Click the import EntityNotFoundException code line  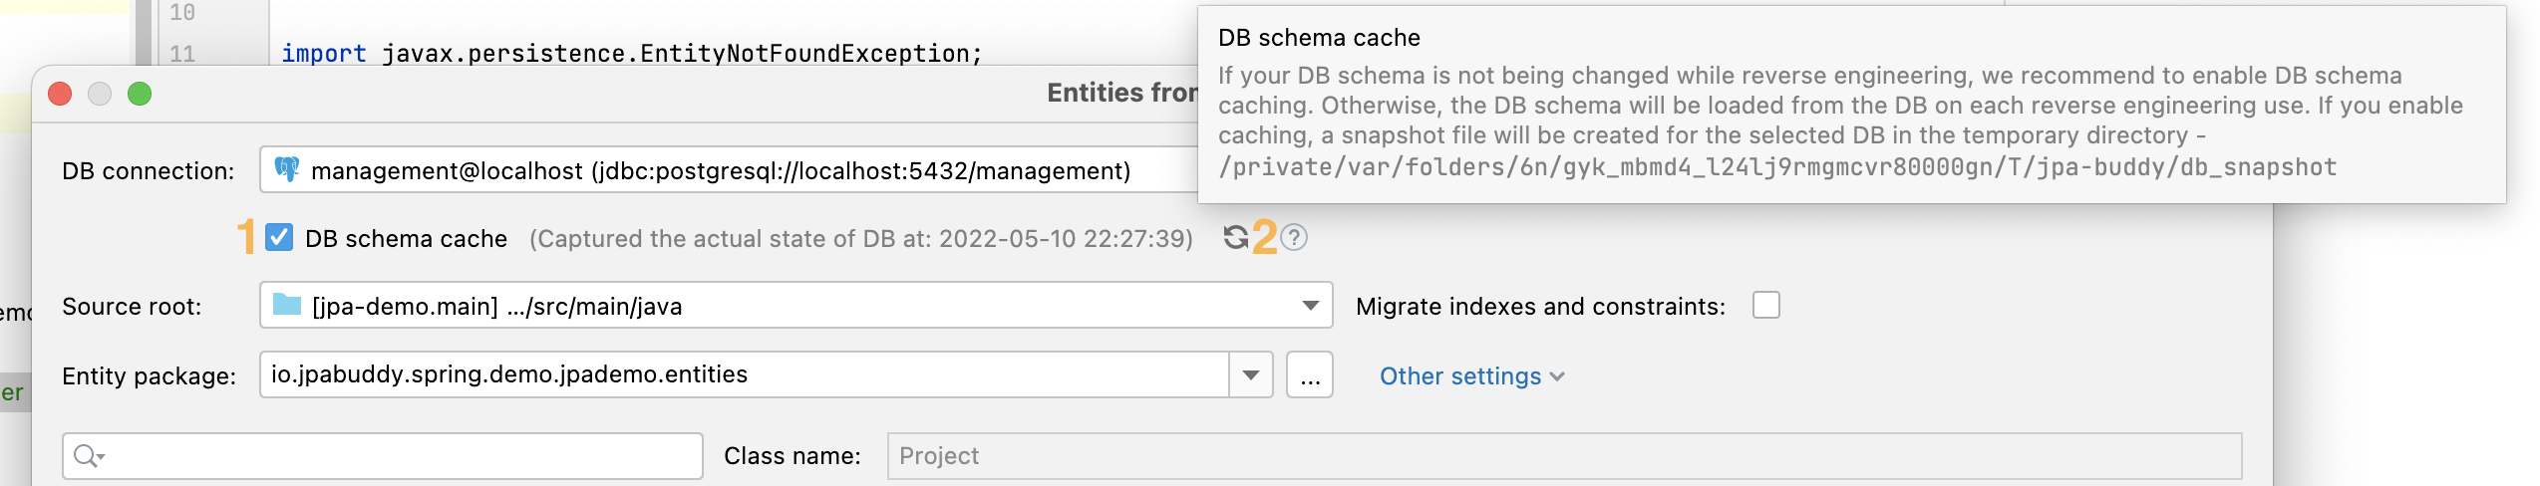pos(632,54)
